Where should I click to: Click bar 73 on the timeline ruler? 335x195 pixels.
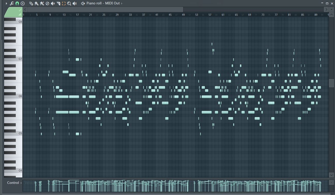click(263, 15)
